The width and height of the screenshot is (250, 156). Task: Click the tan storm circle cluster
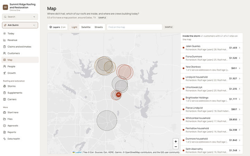[x=105, y=66]
